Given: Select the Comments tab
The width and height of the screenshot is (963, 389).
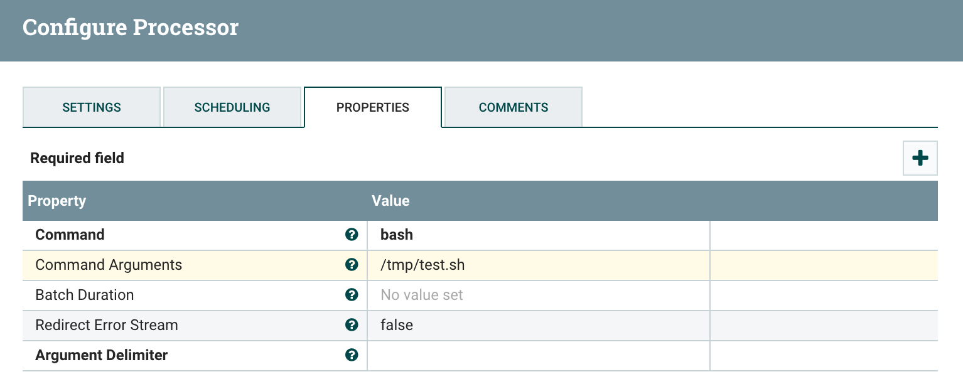Looking at the screenshot, I should pyautogui.click(x=512, y=107).
